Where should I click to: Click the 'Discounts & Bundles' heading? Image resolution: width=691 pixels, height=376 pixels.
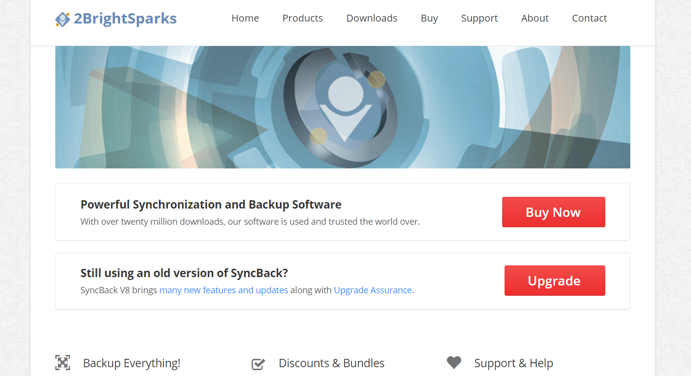pos(331,363)
